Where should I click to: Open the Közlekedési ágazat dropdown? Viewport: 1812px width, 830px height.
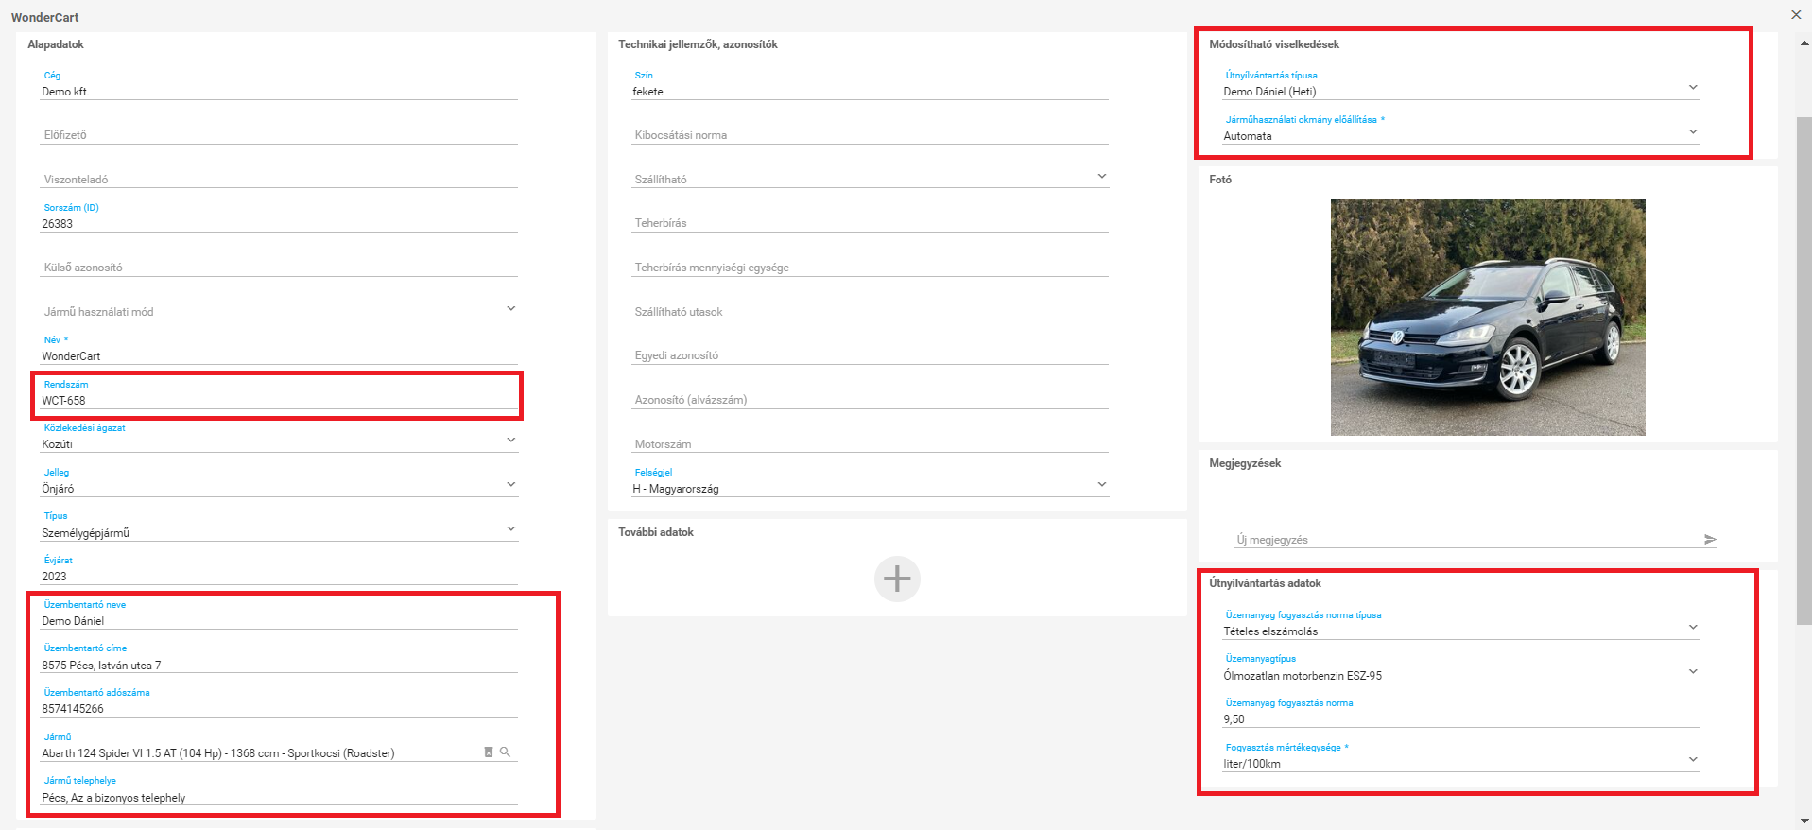[x=510, y=441]
